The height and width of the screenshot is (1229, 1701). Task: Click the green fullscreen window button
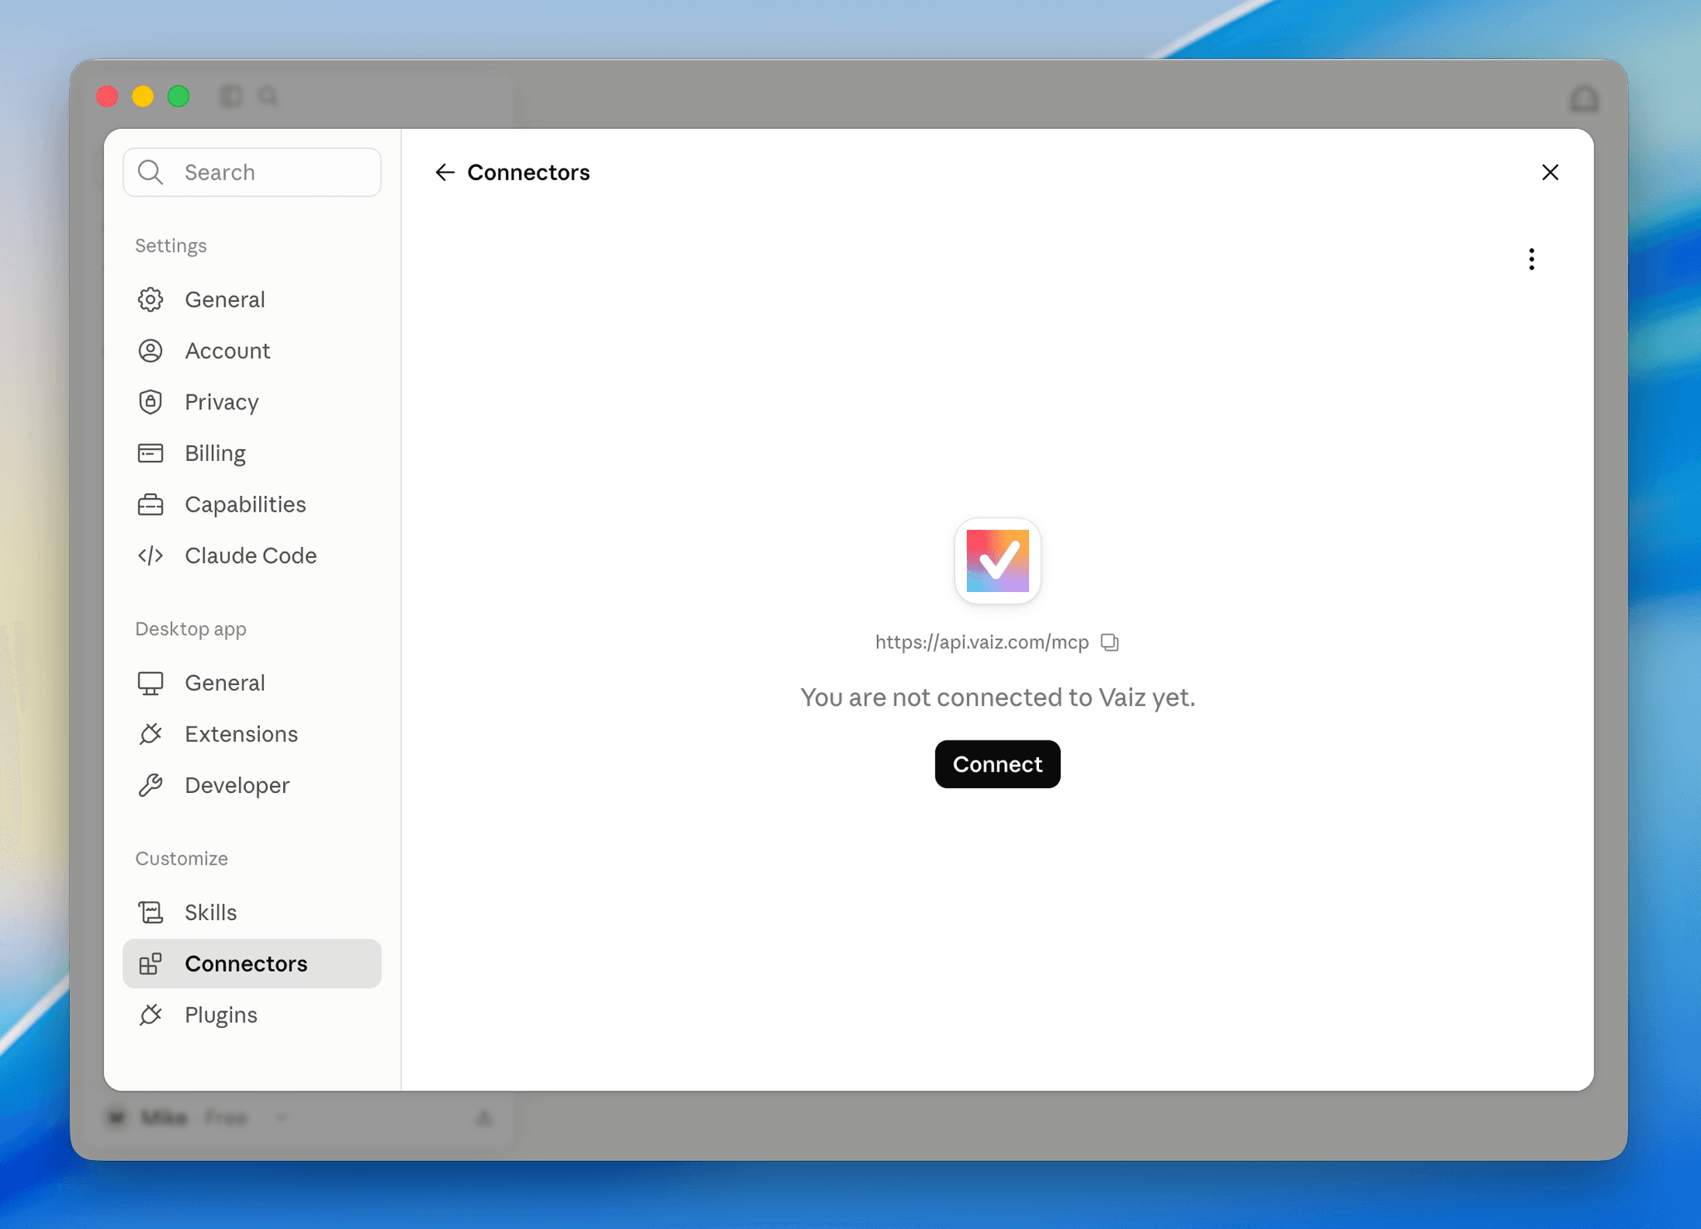179,96
